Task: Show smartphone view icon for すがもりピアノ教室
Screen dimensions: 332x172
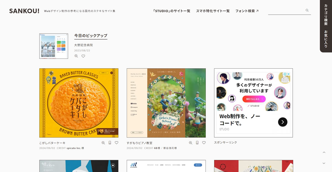Action: pyautogui.click(x=197, y=143)
